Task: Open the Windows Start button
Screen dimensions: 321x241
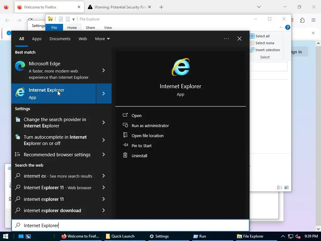Action: (6, 236)
